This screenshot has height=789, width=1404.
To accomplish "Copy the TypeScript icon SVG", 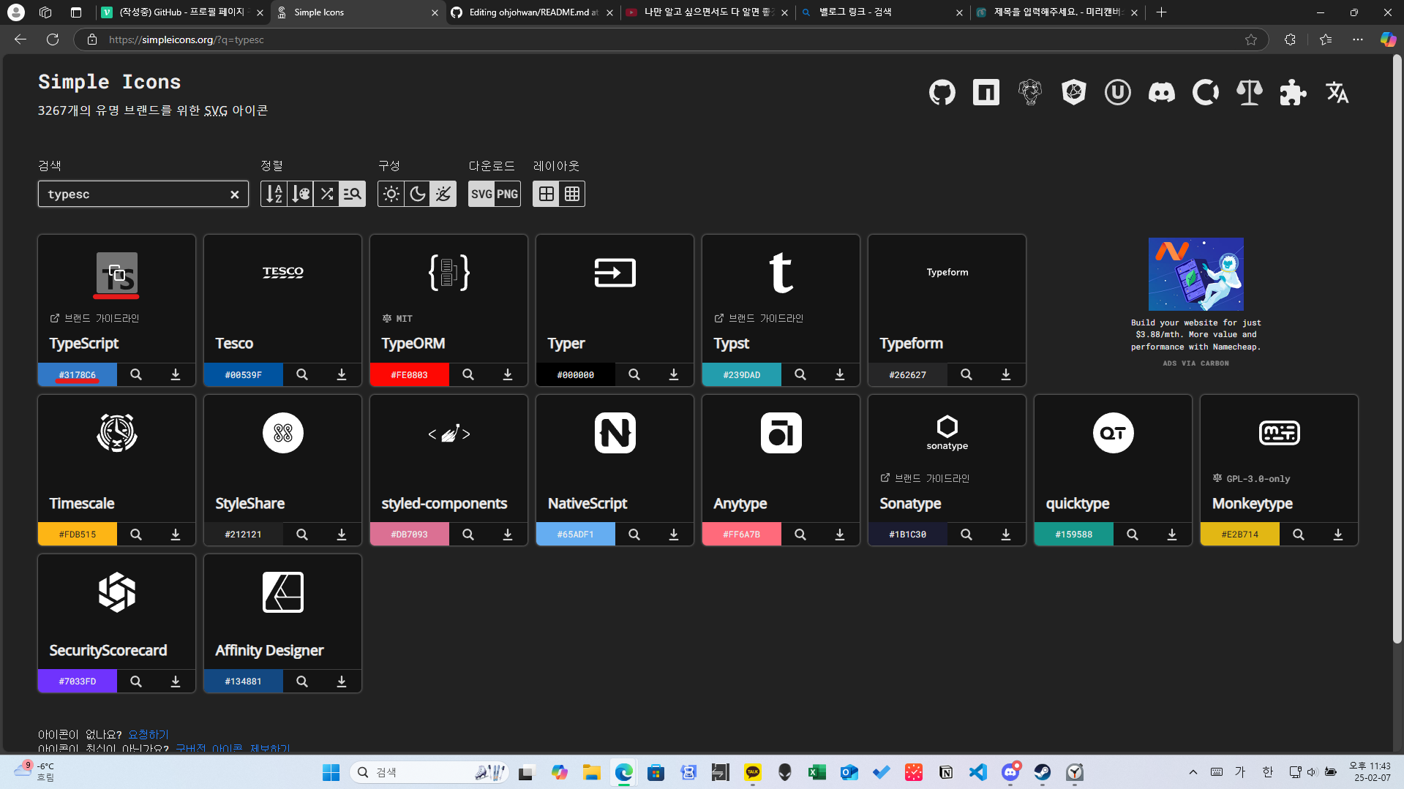I will coord(117,273).
